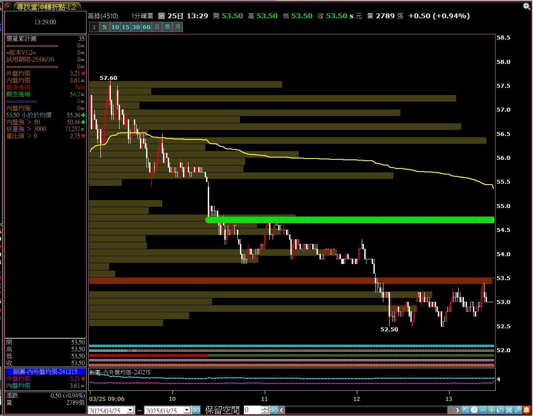533x416 pixels.
Task: Click the arrow cursor tool icon
Action: click(x=465, y=410)
